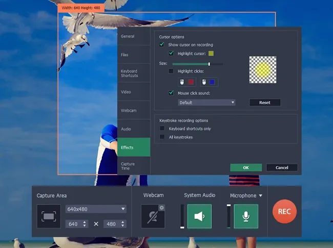Uncheck Show cursor on recording
This screenshot has height=248, width=333.
click(x=162, y=45)
